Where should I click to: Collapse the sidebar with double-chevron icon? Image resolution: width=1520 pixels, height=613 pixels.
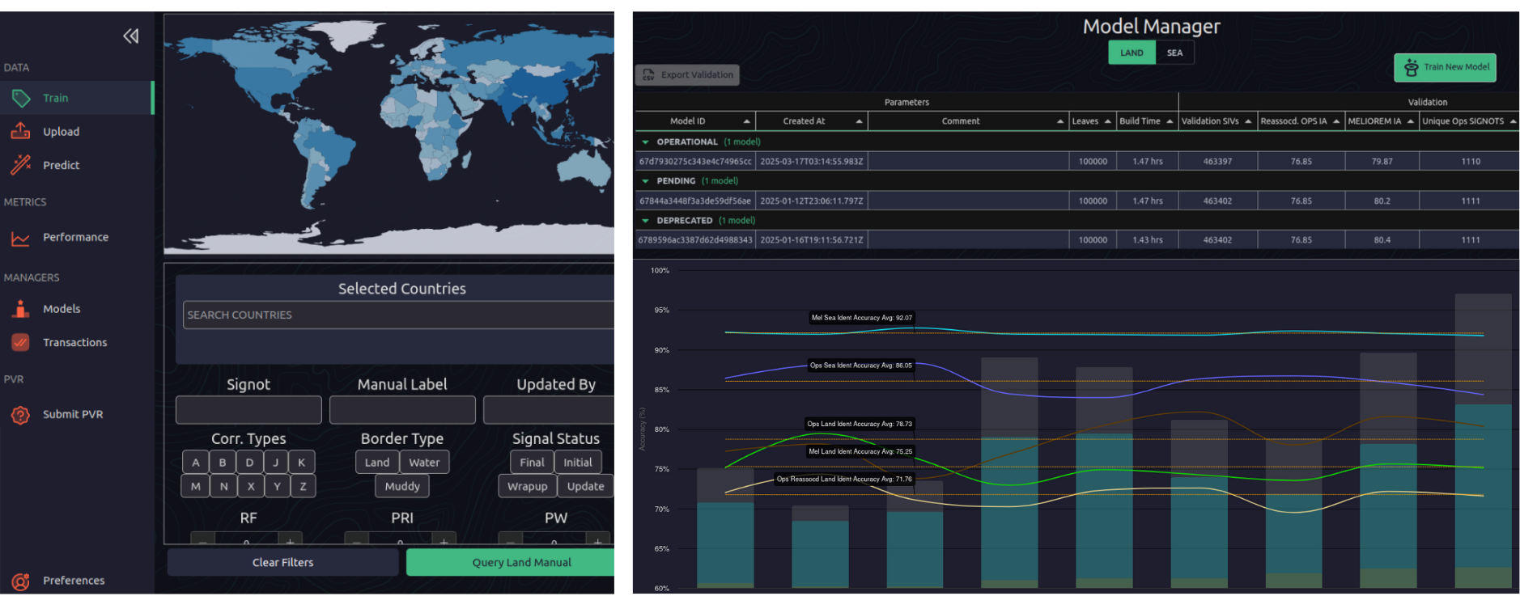tap(130, 36)
